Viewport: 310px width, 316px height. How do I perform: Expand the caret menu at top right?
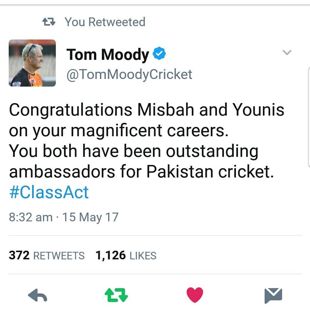coord(287,52)
